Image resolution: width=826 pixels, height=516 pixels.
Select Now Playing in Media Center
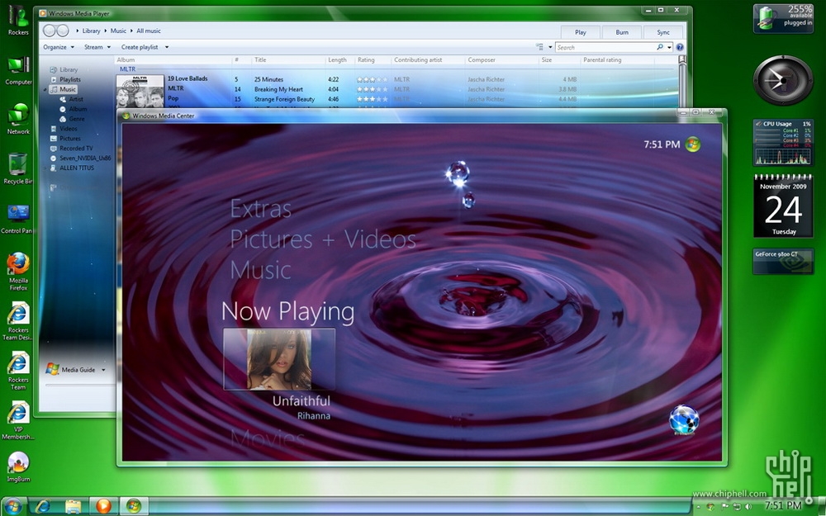(x=287, y=312)
